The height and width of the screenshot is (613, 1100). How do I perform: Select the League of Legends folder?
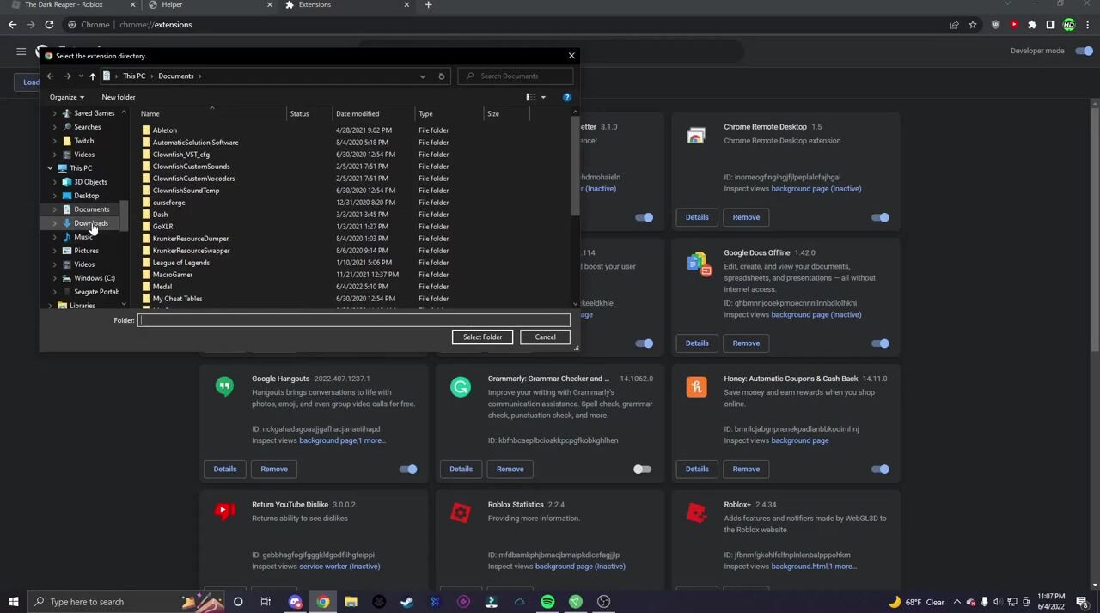pyautogui.click(x=180, y=263)
